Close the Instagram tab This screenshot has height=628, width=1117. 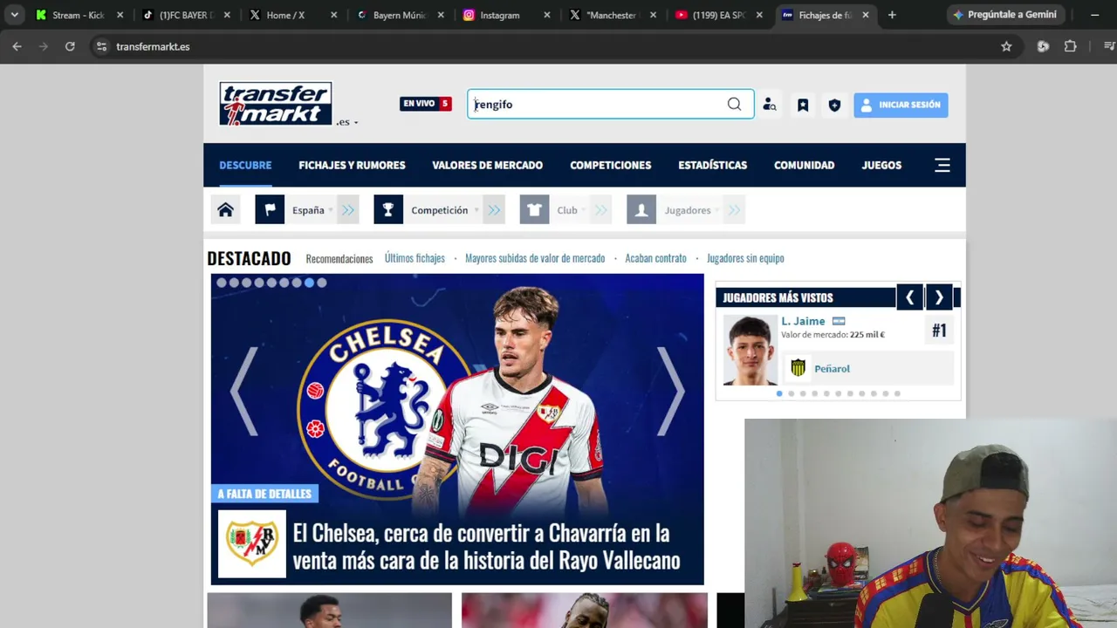click(x=547, y=15)
